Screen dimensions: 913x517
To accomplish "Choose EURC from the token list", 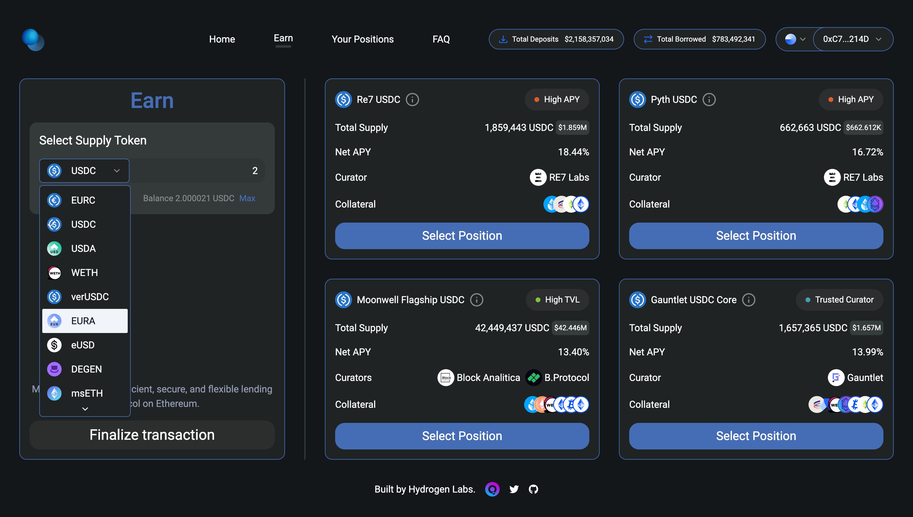I will tap(85, 200).
